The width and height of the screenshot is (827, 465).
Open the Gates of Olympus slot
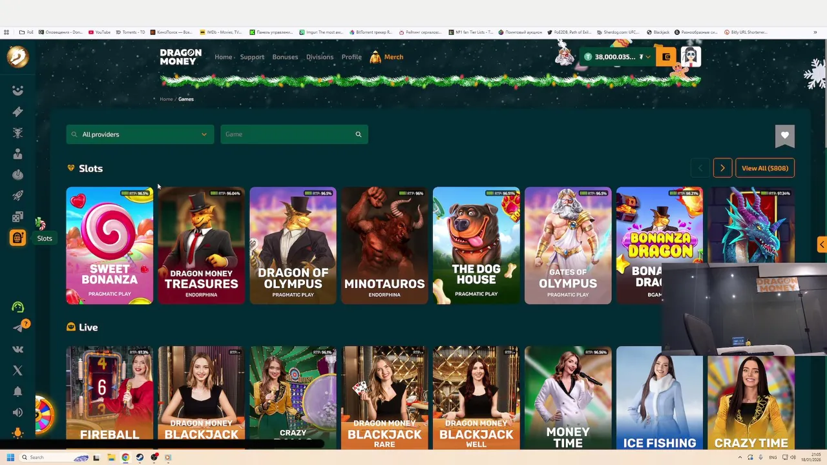click(x=568, y=245)
